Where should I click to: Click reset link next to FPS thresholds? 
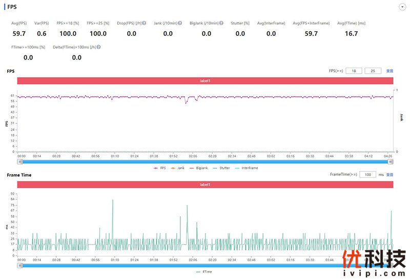pyautogui.click(x=389, y=71)
